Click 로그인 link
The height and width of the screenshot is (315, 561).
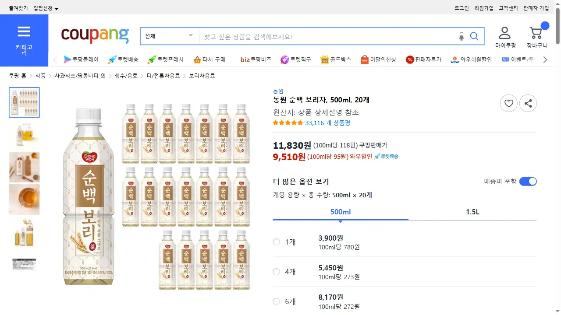click(462, 8)
